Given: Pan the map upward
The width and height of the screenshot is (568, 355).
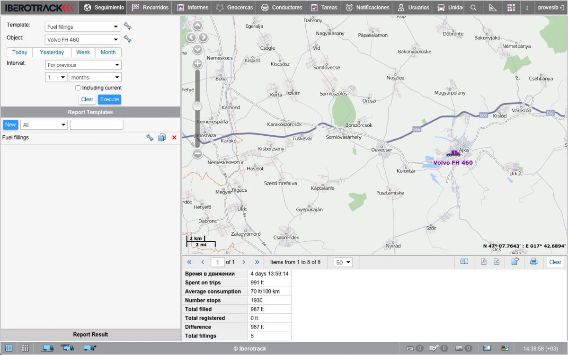Looking at the screenshot, I should tap(197, 25).
